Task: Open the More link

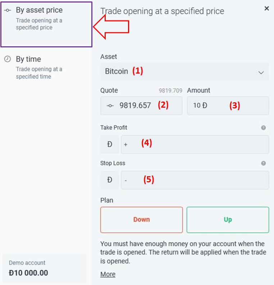Action: click(x=108, y=274)
